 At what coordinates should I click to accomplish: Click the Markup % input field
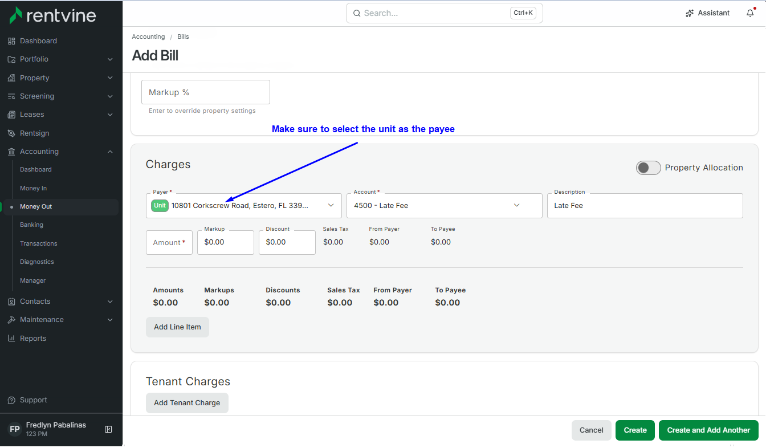click(x=206, y=92)
